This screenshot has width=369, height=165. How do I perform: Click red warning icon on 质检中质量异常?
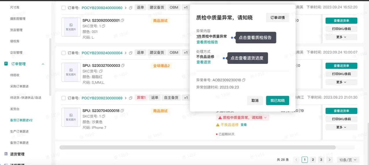220,118
